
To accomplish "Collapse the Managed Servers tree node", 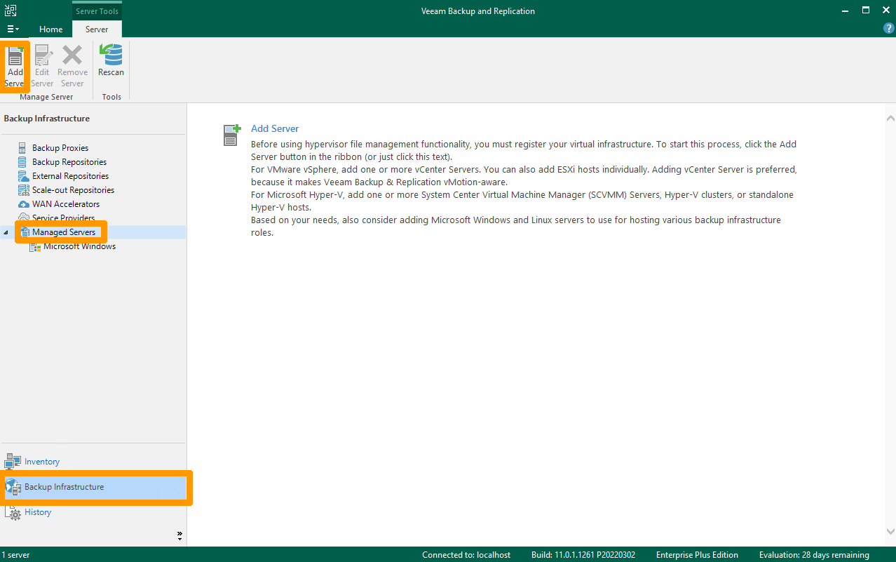I will (x=6, y=232).
